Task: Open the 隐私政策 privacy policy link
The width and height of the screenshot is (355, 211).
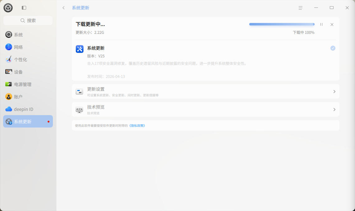Action: (x=137, y=126)
